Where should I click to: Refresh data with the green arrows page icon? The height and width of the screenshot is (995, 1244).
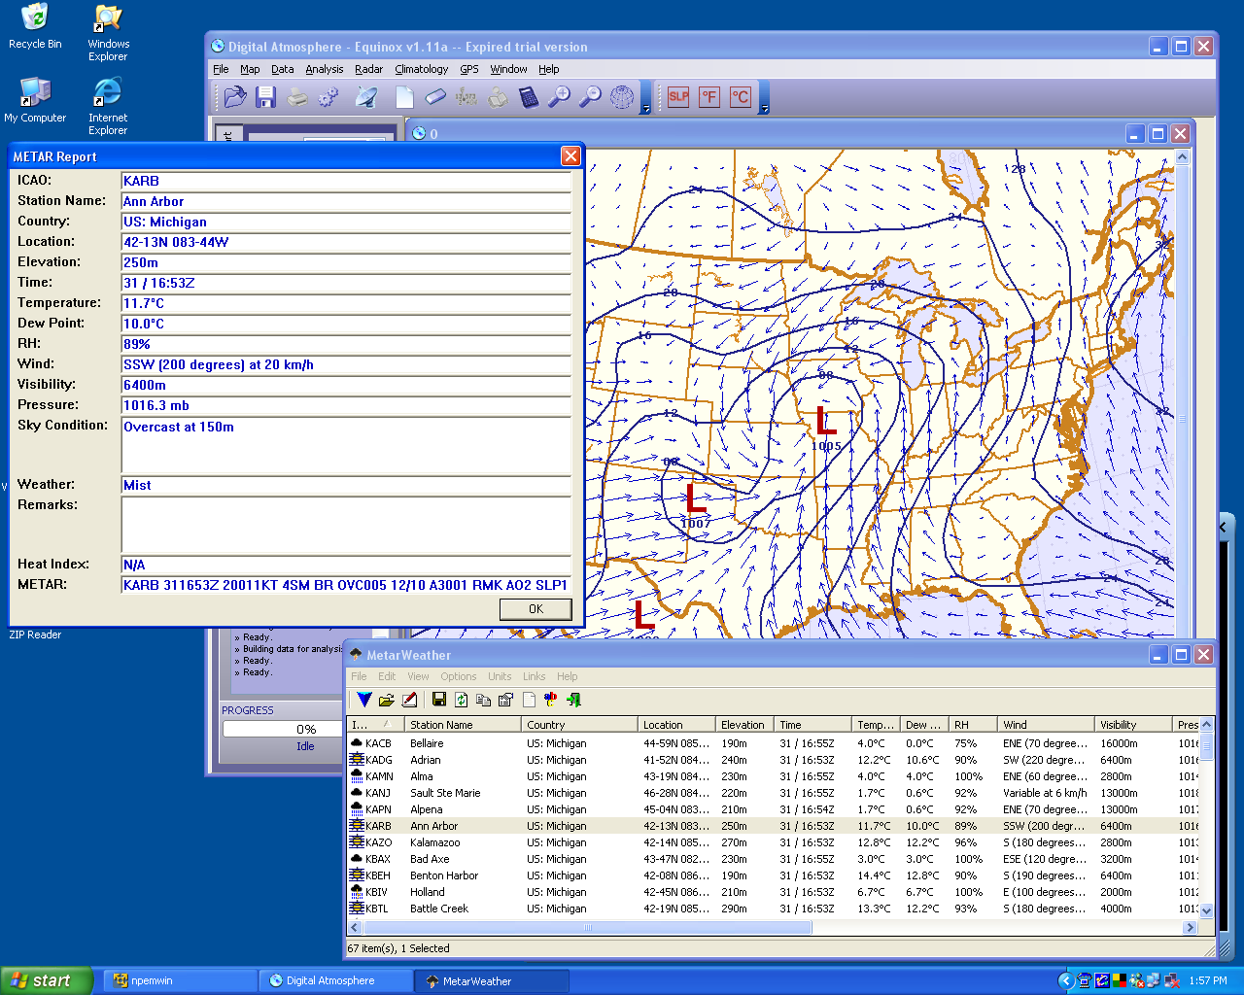462,700
